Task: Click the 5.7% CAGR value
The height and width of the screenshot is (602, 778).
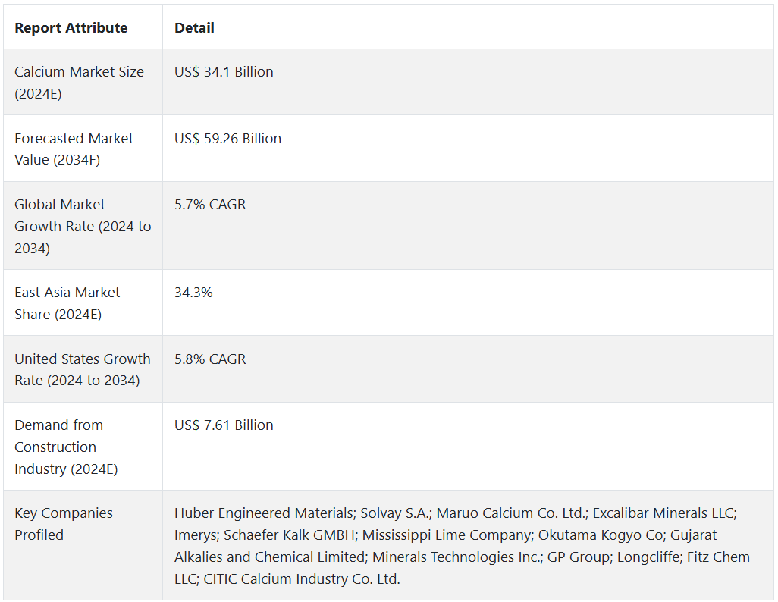Action: 210,205
